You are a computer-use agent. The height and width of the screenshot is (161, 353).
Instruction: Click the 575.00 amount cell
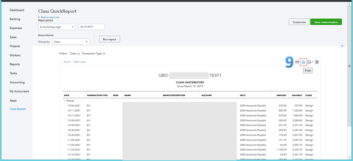click(x=282, y=115)
